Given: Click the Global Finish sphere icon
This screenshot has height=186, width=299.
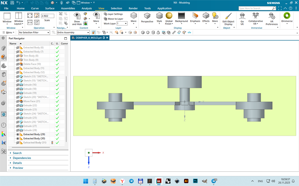Looking at the screenshot, I should 169,16.
